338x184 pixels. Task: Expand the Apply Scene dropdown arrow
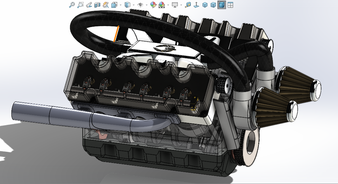[168, 5]
